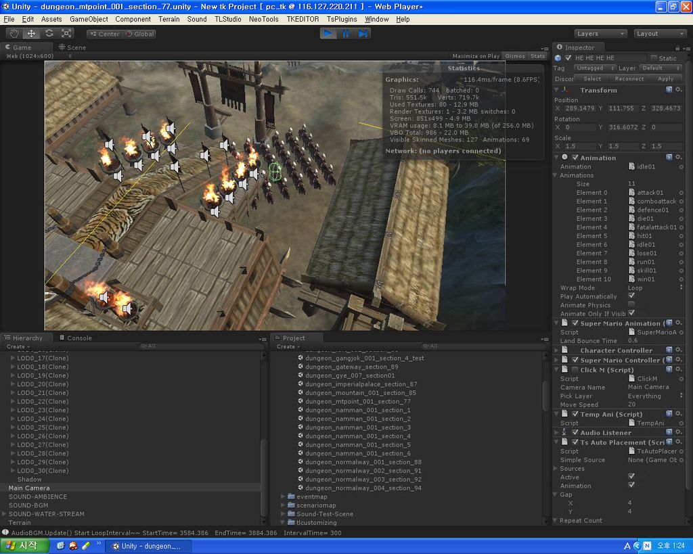The width and height of the screenshot is (693, 554).
Task: Select the Hand tool in toolbar
Action: coord(14,34)
